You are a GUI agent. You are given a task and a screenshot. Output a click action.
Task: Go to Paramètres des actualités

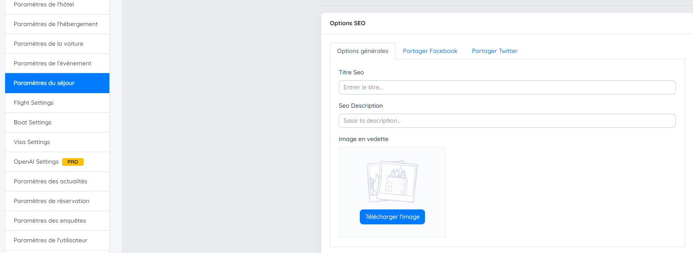pos(51,182)
